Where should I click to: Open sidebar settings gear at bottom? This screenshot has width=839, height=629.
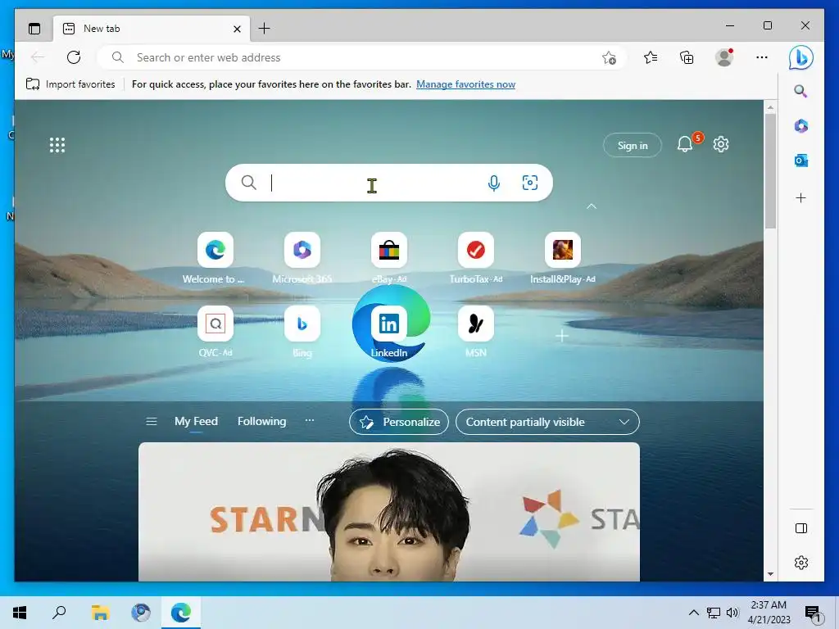point(801,563)
